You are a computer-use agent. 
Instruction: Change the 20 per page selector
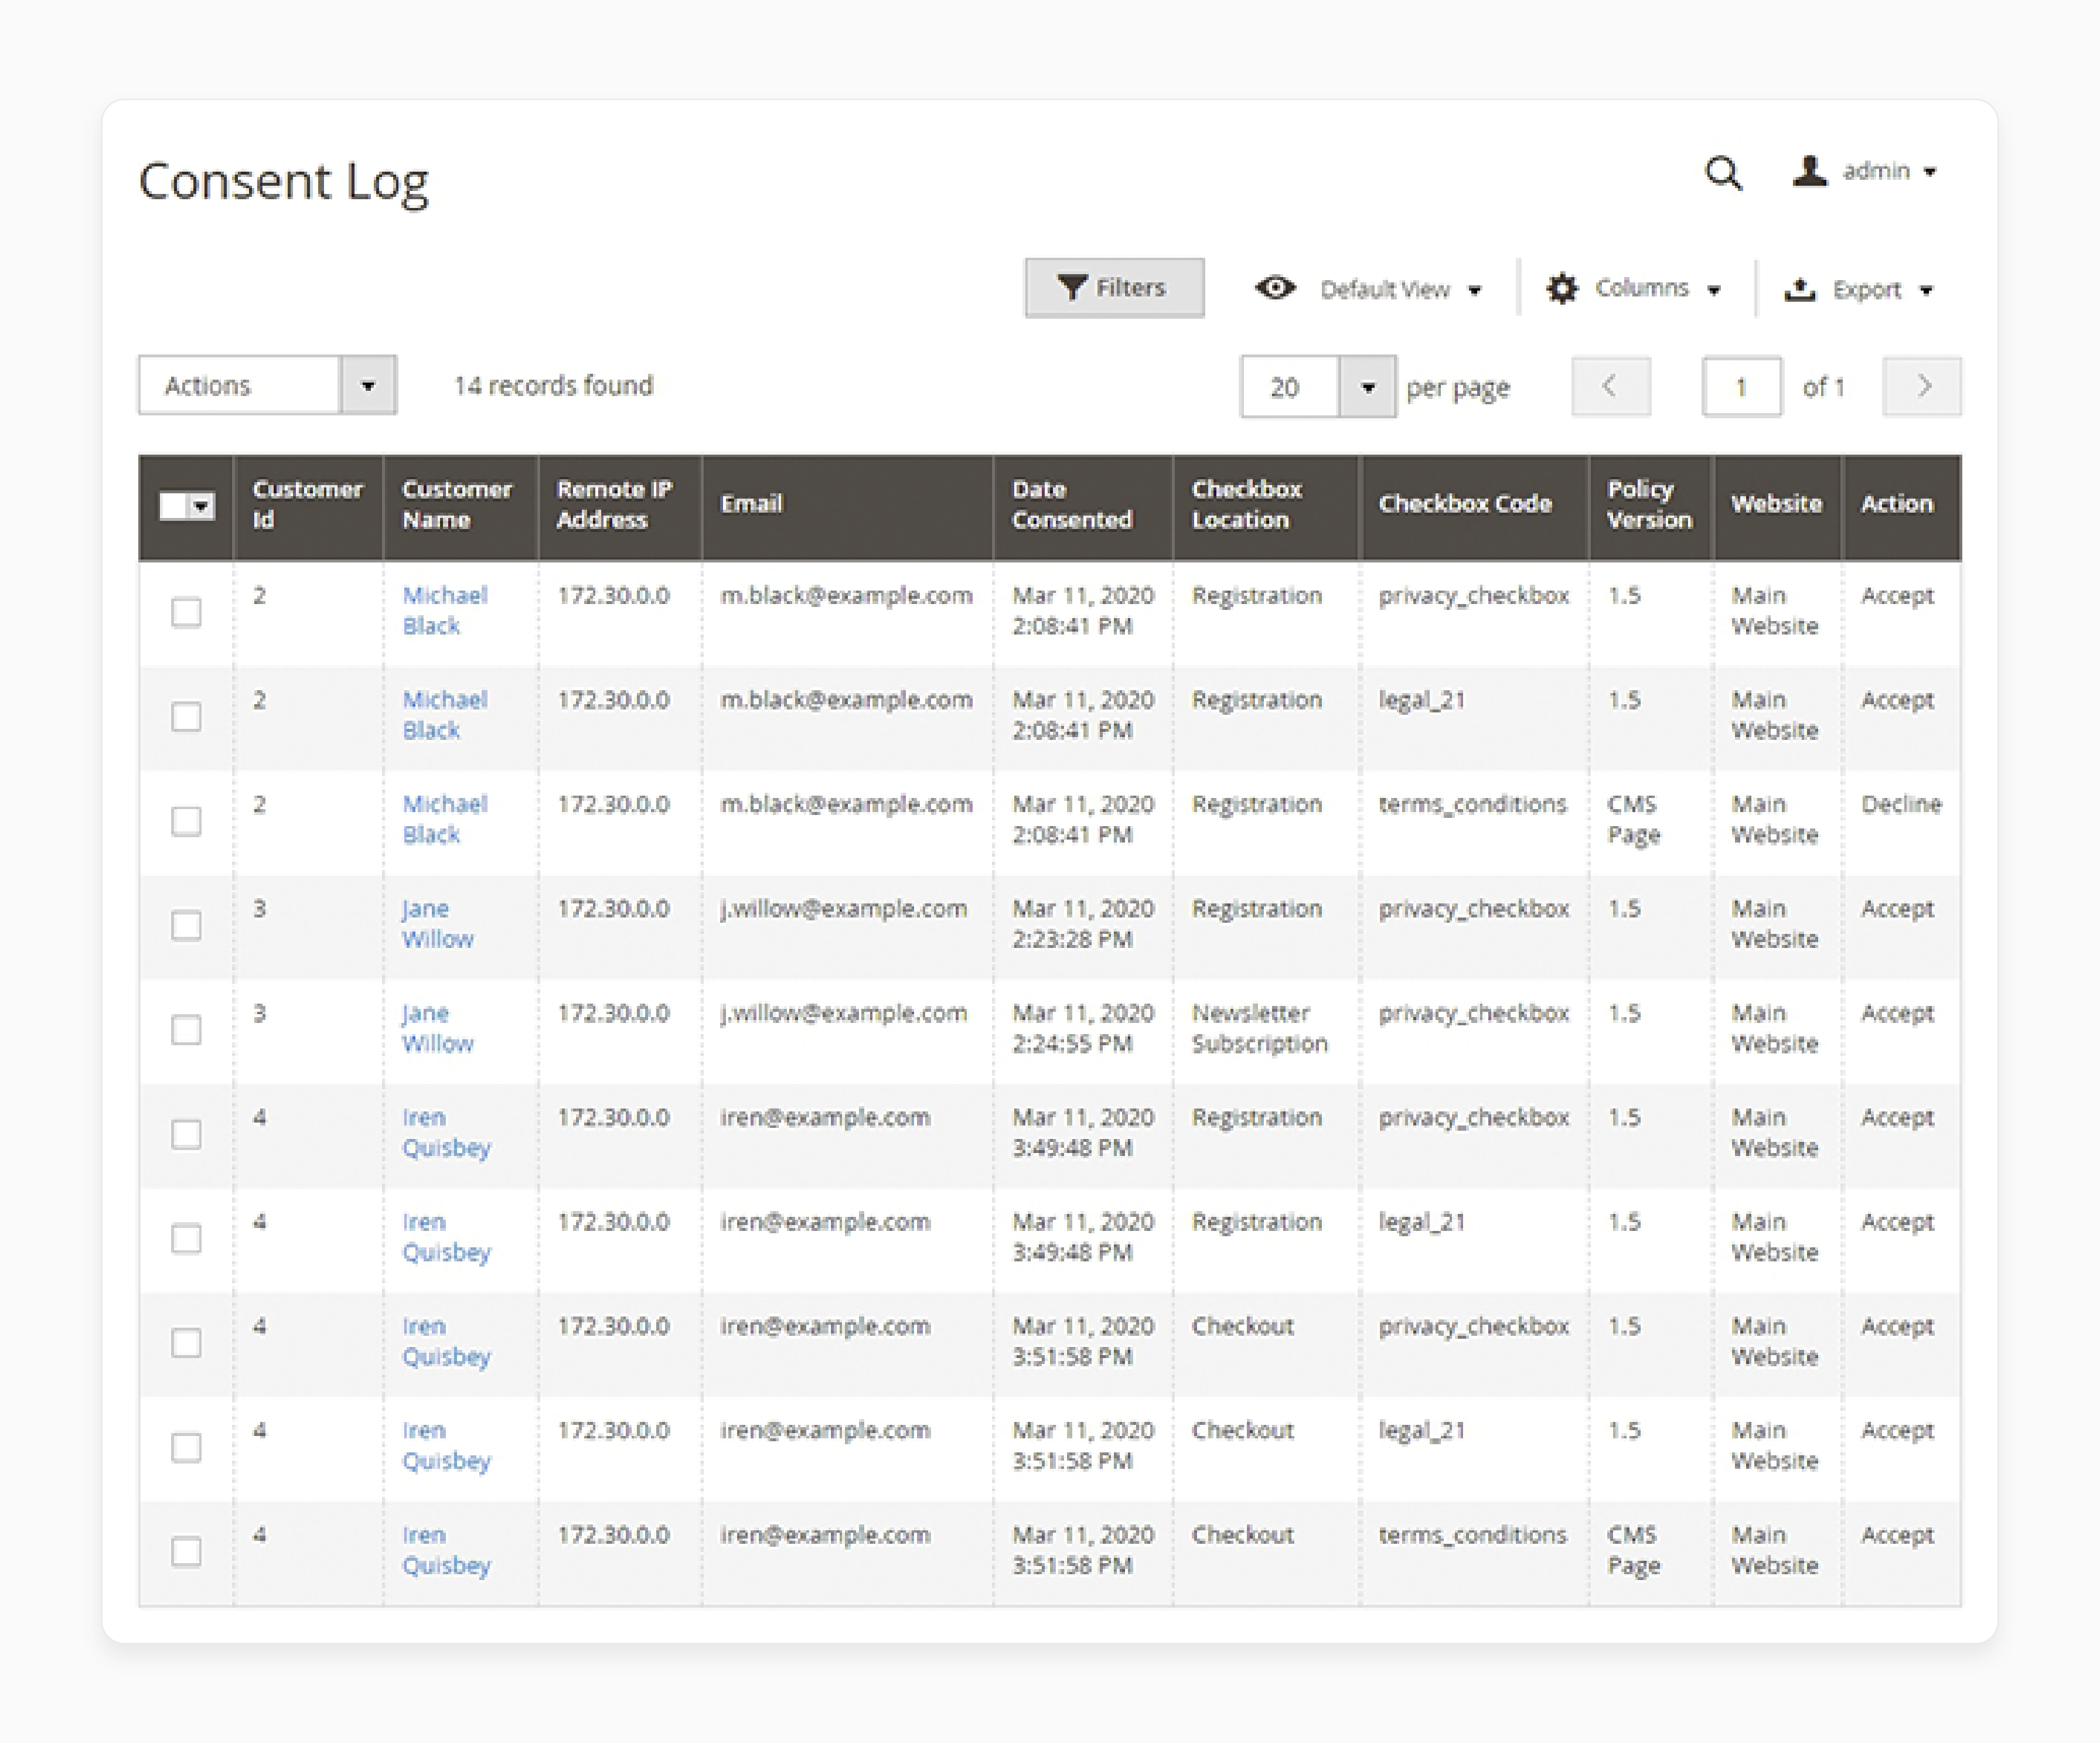coord(1318,387)
